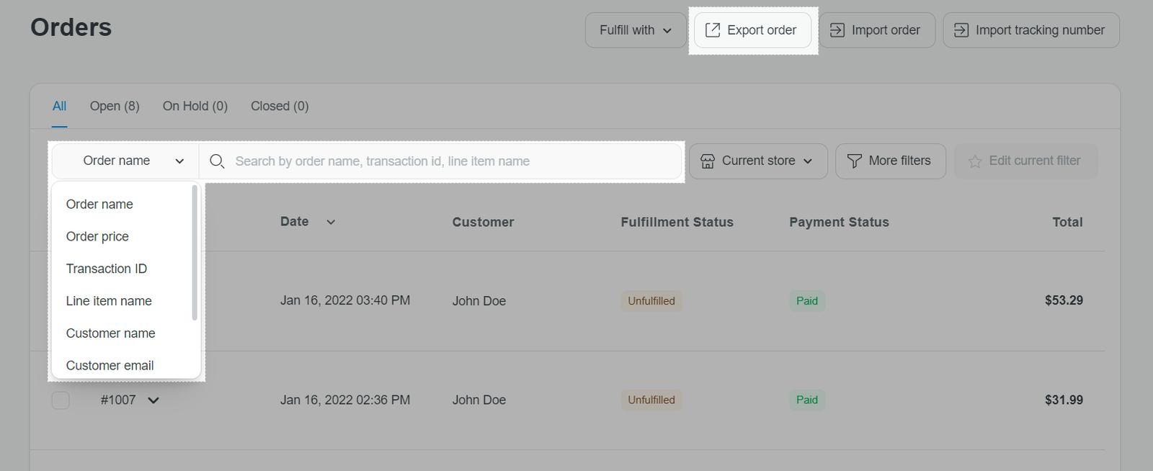
Task: Click the Orders page heading
Action: click(71, 27)
